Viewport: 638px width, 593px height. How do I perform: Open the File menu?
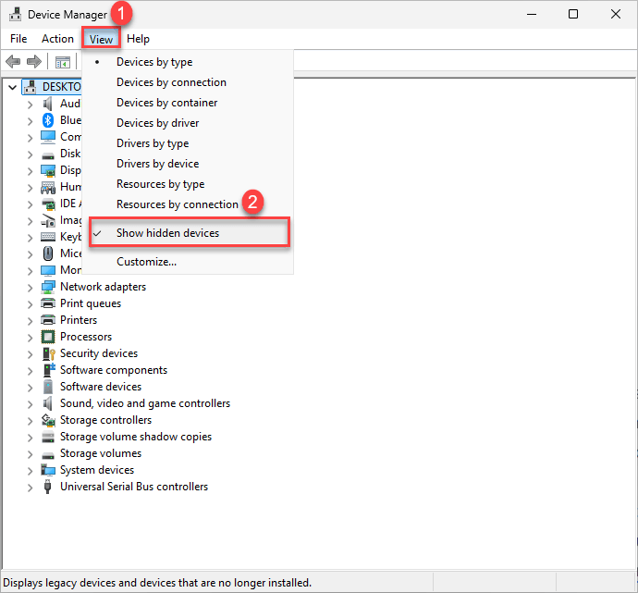(18, 39)
